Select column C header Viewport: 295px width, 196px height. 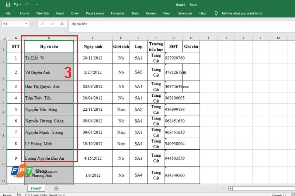93,38
